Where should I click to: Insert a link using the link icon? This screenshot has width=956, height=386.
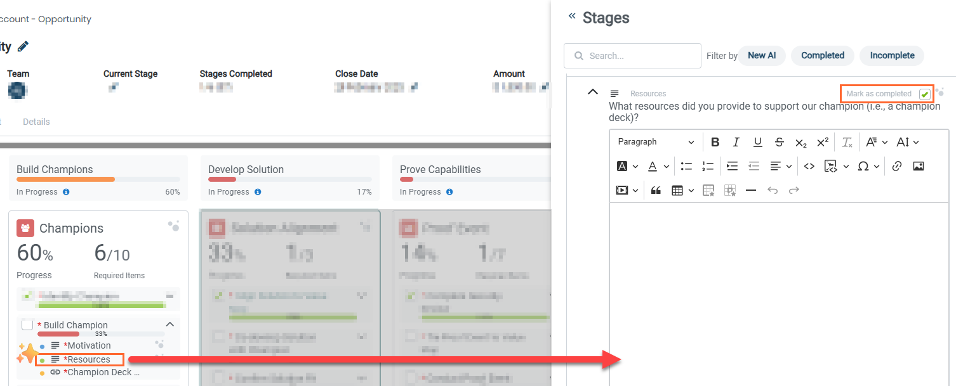click(896, 166)
